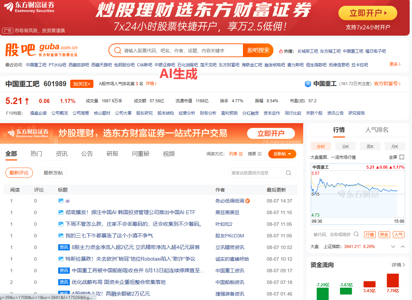Click the verified badge beside 务必低调低调
Image resolution: width=412 pixels, height=300 pixels.
tap(247, 201)
